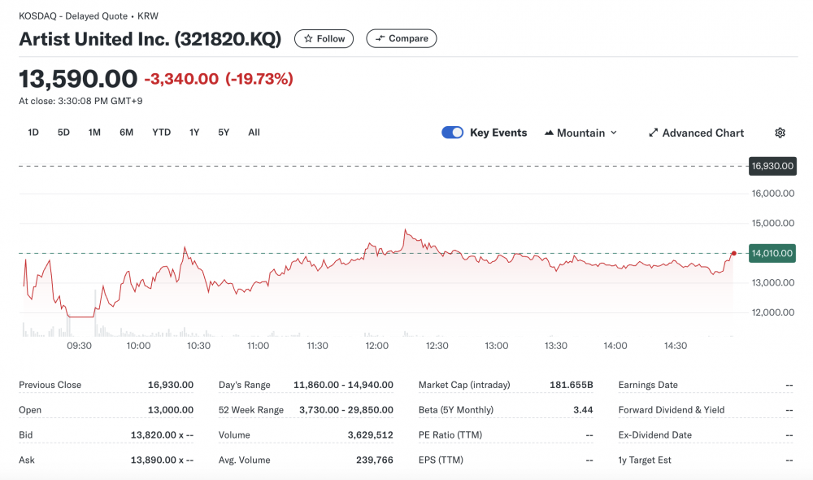Select the 5D time range
The width and height of the screenshot is (813, 480).
[63, 133]
